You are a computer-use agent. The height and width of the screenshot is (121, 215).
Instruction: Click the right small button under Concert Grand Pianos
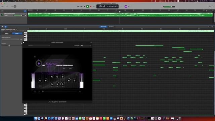tap(70, 68)
